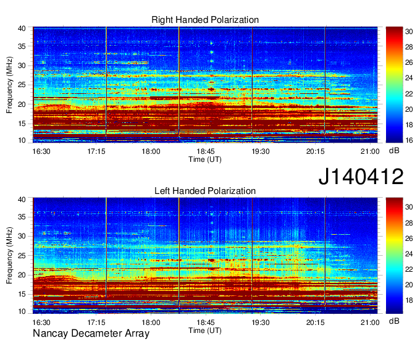Screen dimensions: 420x341
Task: Click the 20 dB tick on the bottom color bar
Action: [409, 285]
